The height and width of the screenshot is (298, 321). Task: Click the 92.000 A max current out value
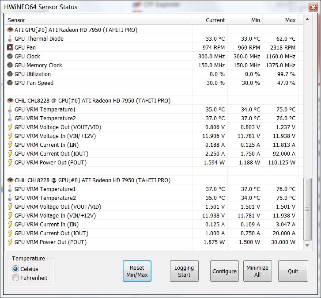pos(284,154)
